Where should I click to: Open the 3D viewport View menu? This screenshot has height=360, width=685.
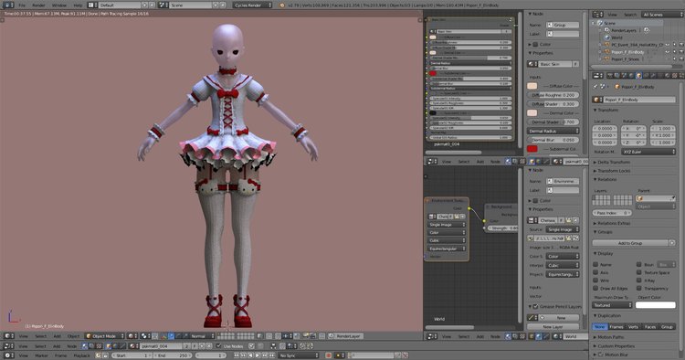point(23,336)
